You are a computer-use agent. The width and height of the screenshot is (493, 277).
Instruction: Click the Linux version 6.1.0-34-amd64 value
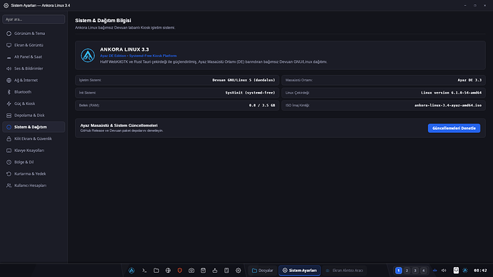coord(451,93)
